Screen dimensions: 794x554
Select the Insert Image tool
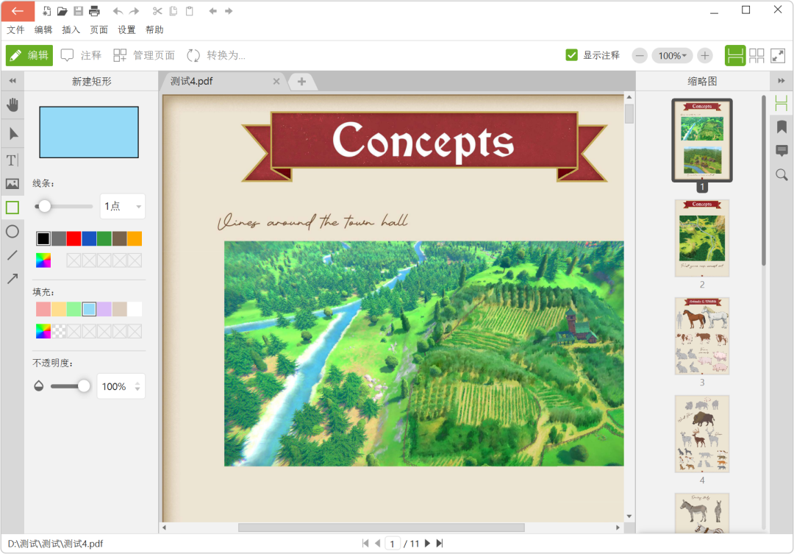(12, 183)
